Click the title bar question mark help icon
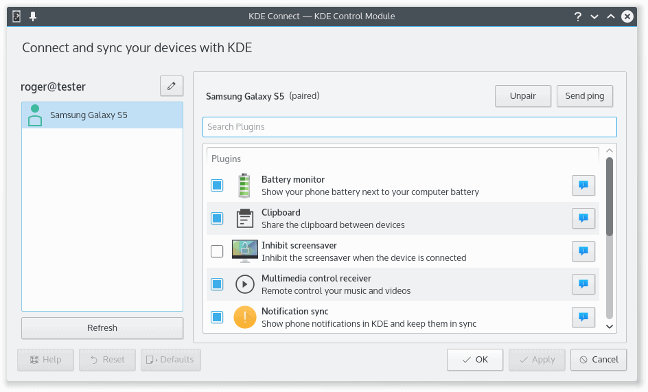This screenshot has width=648, height=392. coord(578,16)
